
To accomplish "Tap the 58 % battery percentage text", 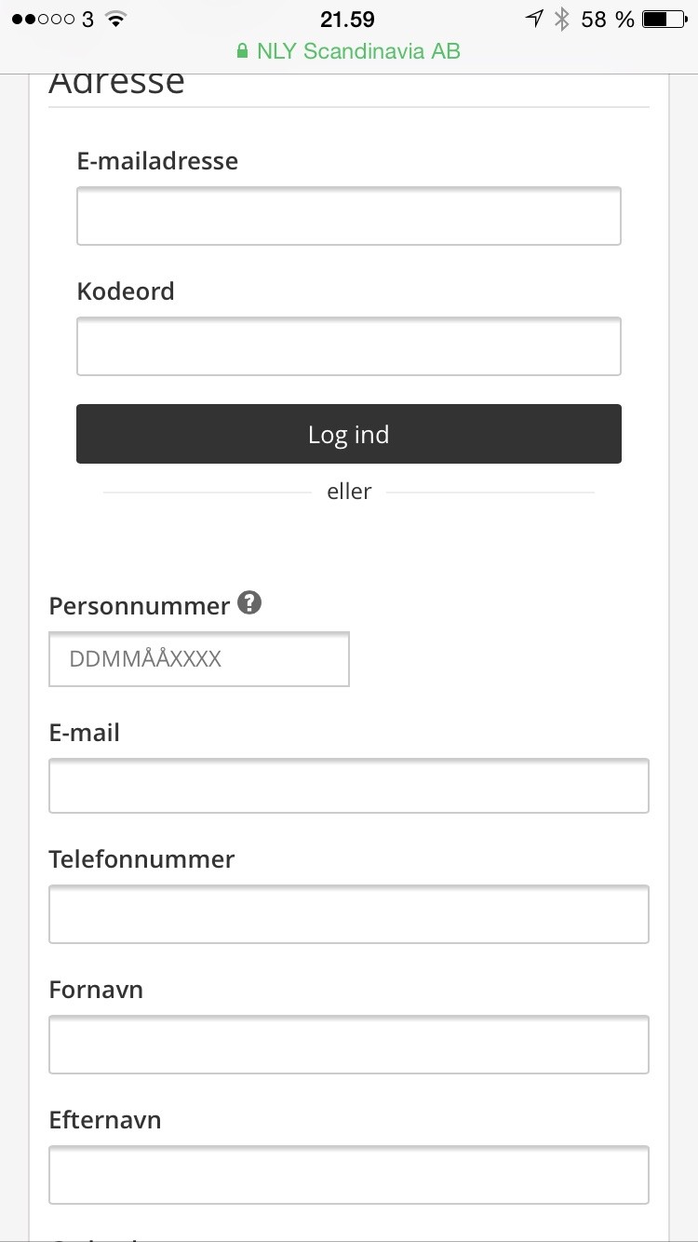I will point(607,19).
